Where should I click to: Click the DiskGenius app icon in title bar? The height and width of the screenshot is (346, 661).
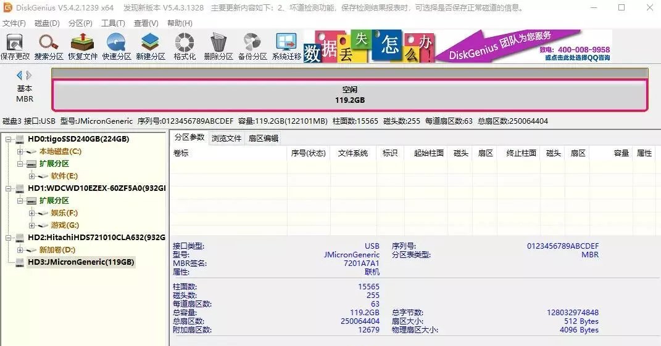point(7,7)
